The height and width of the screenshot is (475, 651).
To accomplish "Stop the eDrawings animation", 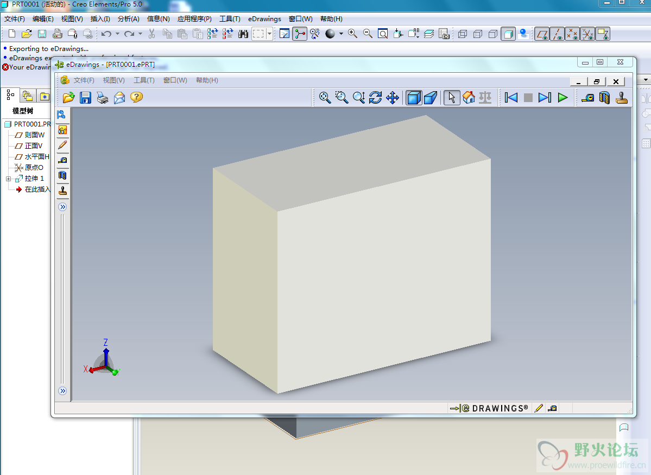I will 528,98.
